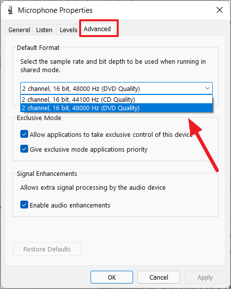231x289 pixels.
Task: Click the Restore Defaults button
Action: (47, 249)
